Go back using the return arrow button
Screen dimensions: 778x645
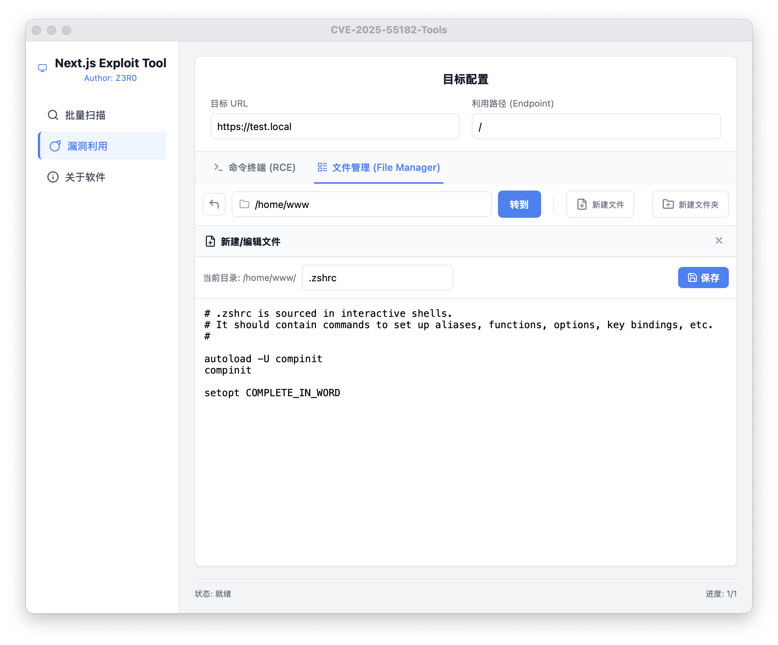[x=214, y=204]
